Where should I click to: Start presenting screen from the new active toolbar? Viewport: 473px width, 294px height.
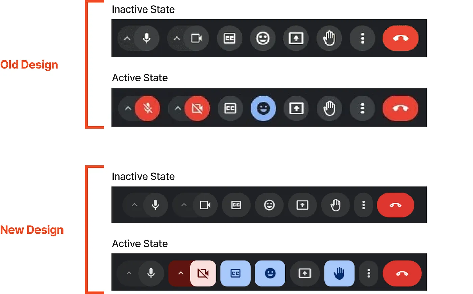tap(304, 273)
